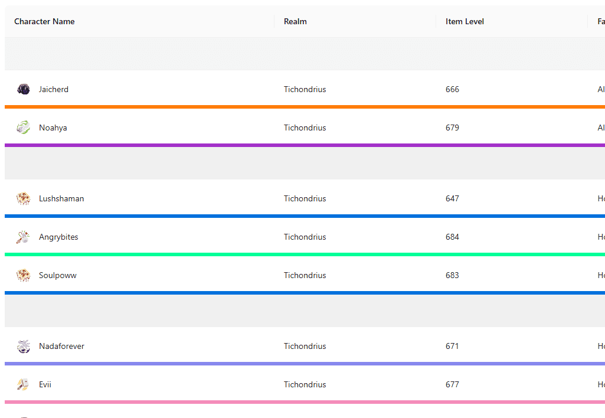Select the character name Noahya
605x418 pixels.
(53, 128)
